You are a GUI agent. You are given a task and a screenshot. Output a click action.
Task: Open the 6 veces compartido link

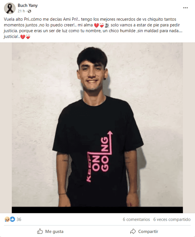click(x=172, y=220)
